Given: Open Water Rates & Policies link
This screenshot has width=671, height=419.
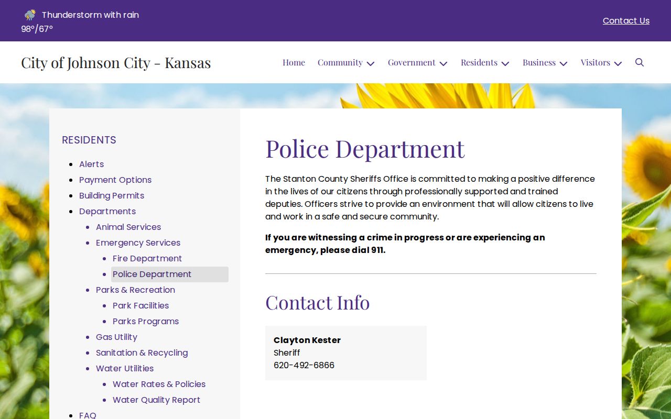Looking at the screenshot, I should click(159, 384).
